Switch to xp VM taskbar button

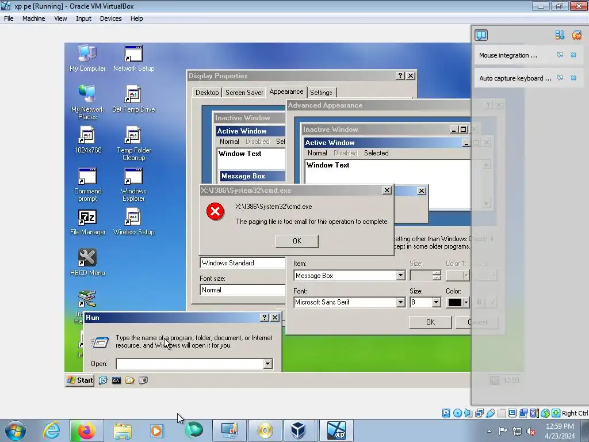pos(336,430)
